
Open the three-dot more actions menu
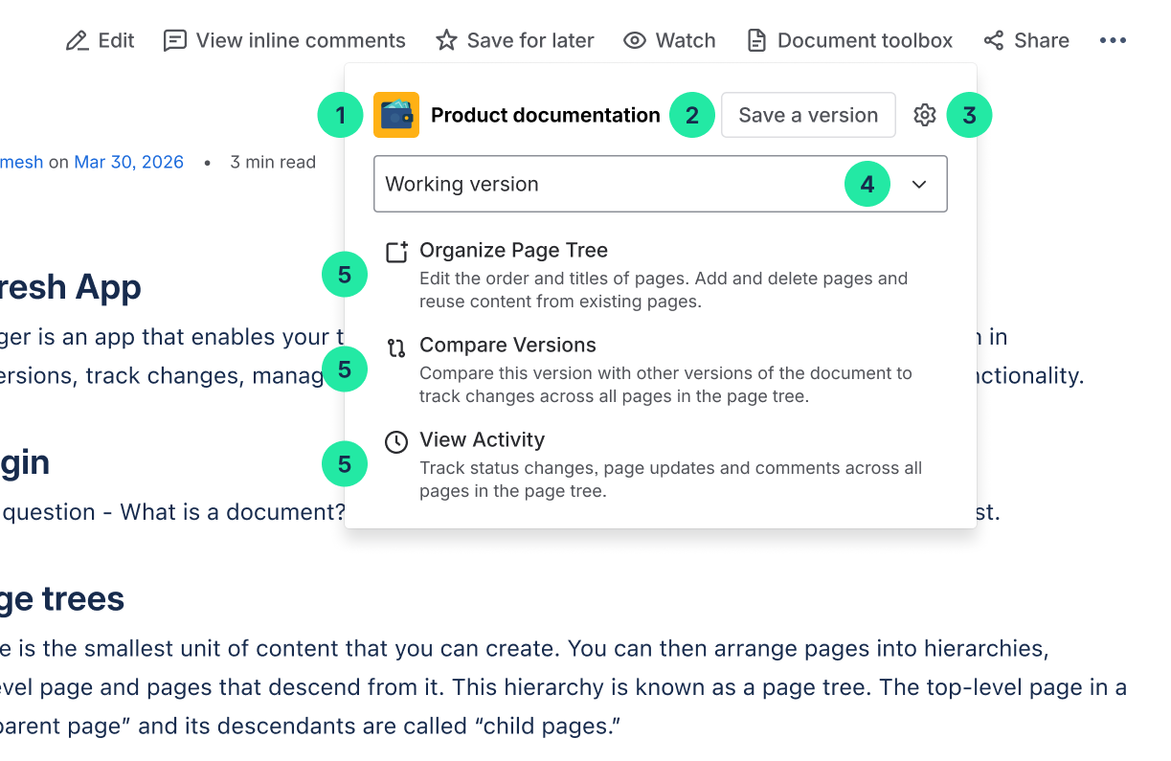click(1113, 41)
